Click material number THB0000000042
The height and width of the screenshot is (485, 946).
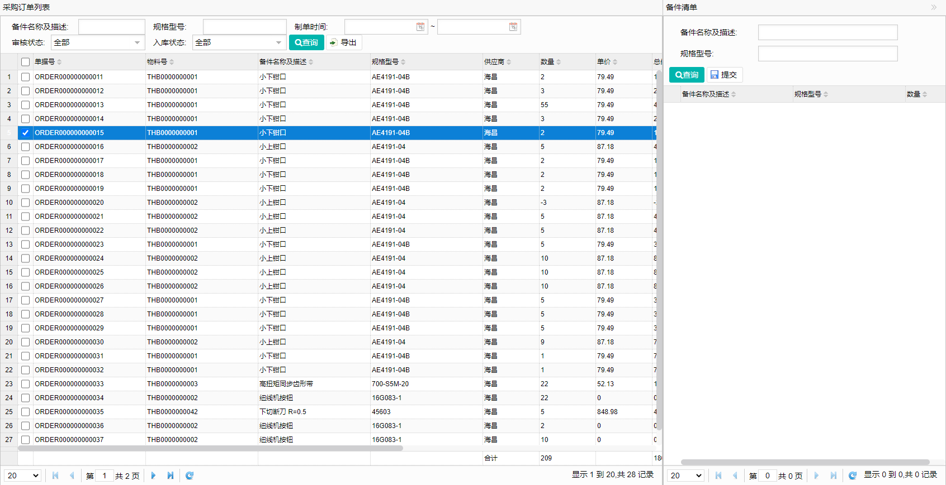(172, 412)
